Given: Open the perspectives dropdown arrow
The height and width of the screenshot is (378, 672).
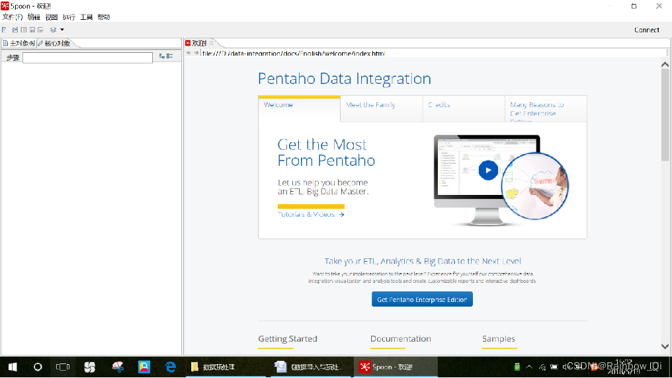Looking at the screenshot, I should pos(62,30).
